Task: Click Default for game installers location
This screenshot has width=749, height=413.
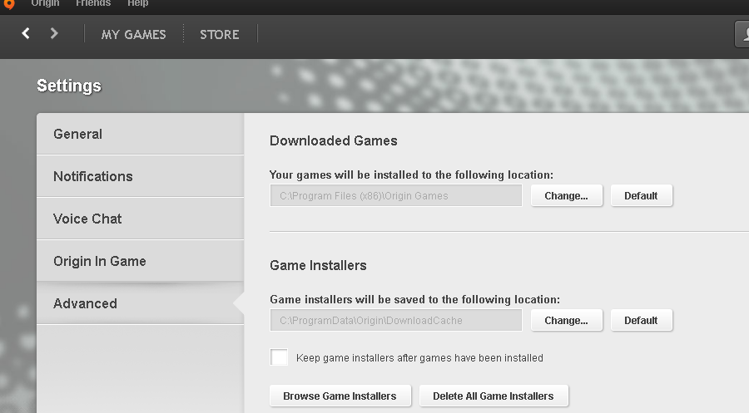Action: [641, 321]
